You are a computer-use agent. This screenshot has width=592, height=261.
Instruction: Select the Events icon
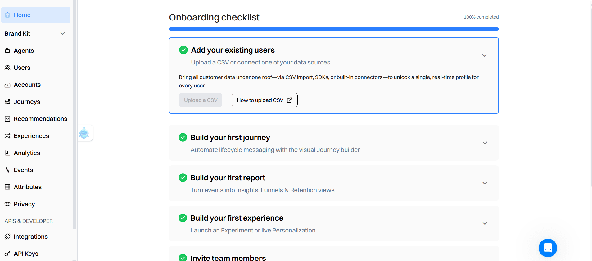[7, 170]
